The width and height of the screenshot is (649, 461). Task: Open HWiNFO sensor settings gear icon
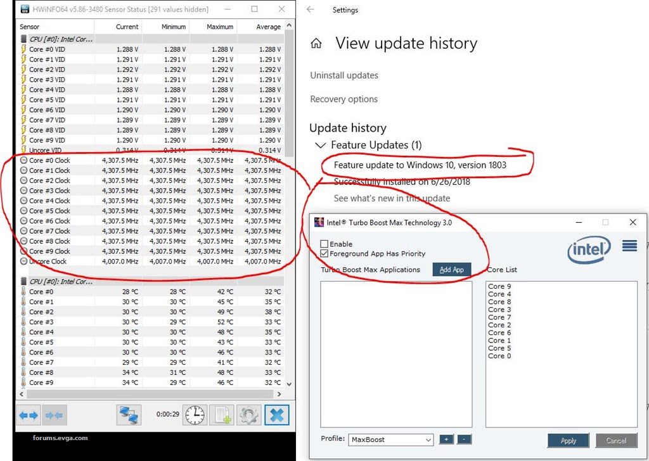(x=249, y=415)
